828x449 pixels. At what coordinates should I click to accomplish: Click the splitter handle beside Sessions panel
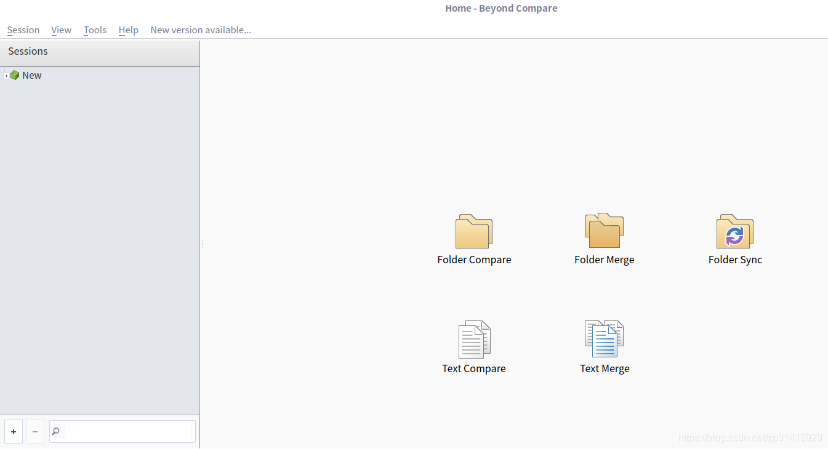pyautogui.click(x=202, y=244)
